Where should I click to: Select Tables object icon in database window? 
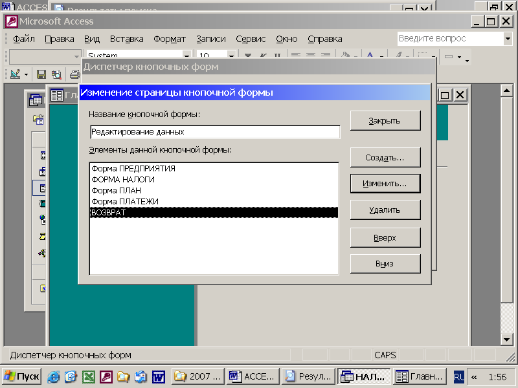click(43, 155)
